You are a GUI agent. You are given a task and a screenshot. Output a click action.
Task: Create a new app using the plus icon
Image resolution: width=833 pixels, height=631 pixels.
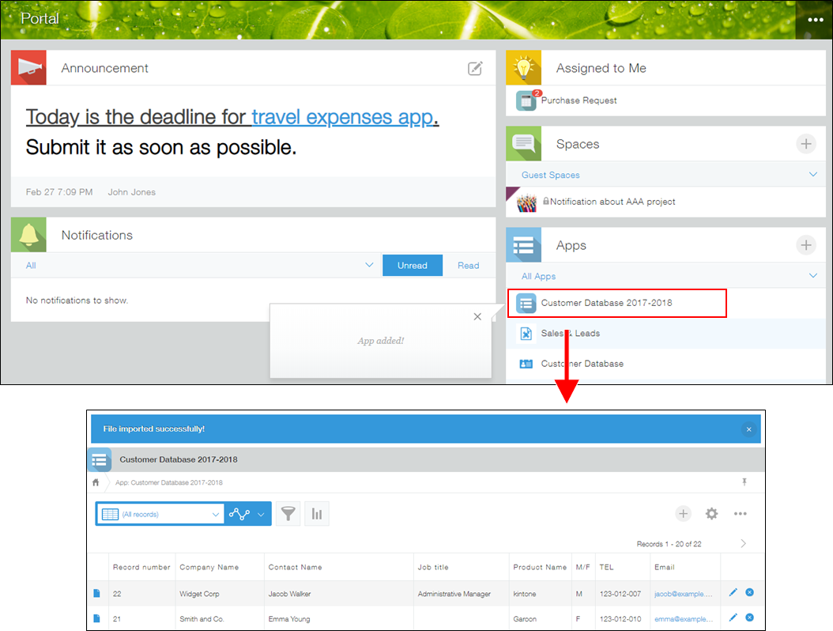tap(805, 245)
